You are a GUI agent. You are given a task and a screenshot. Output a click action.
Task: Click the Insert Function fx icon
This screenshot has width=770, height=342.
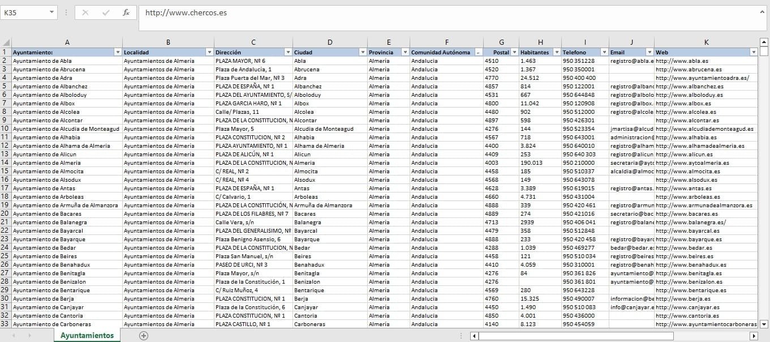[126, 12]
